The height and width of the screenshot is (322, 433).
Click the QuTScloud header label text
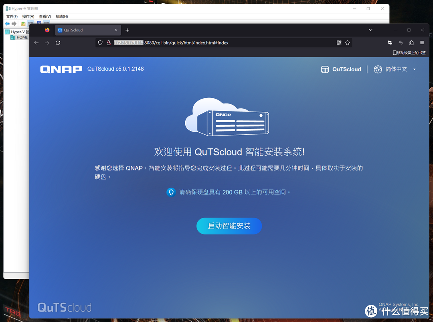[x=346, y=69]
